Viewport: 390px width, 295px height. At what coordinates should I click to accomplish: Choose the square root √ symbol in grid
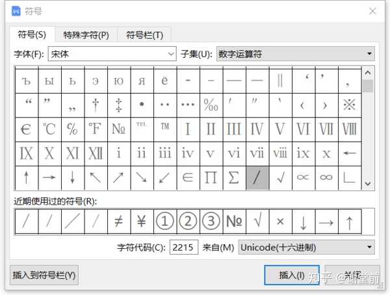tap(280, 177)
